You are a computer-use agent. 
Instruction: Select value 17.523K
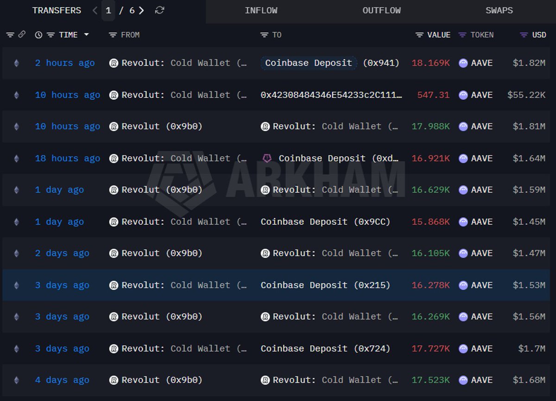[x=430, y=380]
